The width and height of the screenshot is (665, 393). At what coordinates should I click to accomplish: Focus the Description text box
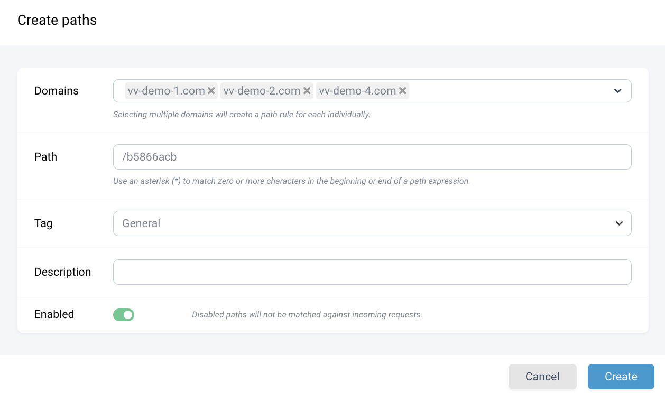pyautogui.click(x=372, y=272)
